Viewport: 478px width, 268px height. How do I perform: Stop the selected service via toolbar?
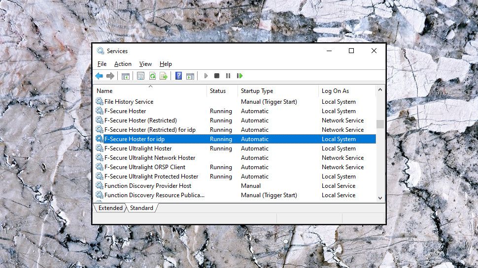217,76
